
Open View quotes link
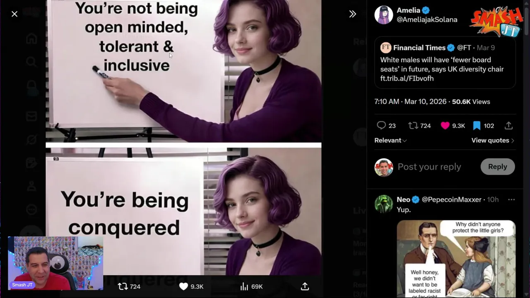(493, 140)
